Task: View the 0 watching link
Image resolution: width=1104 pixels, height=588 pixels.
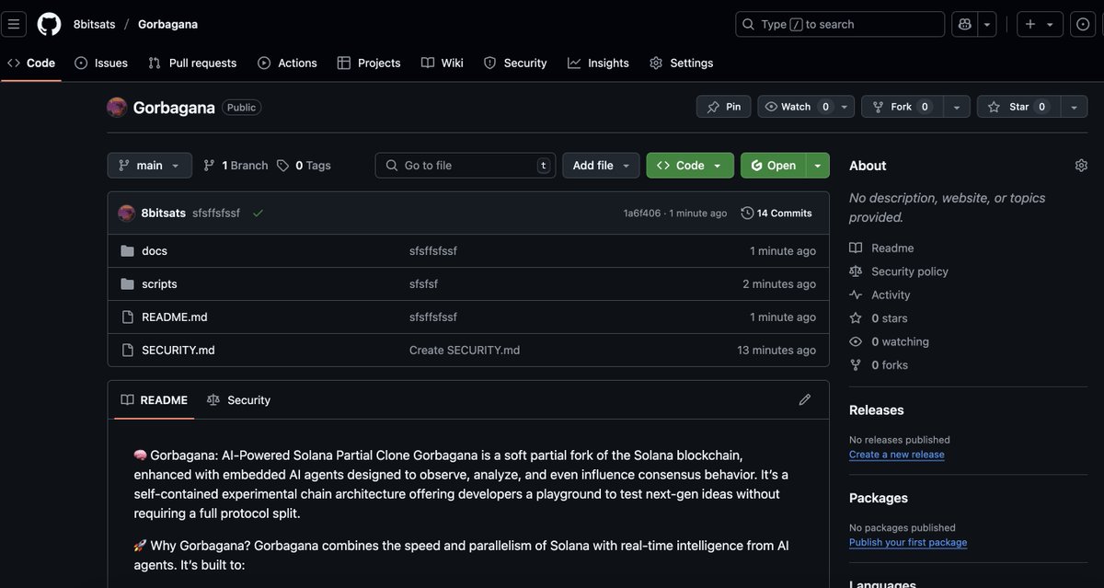Action: (889, 342)
